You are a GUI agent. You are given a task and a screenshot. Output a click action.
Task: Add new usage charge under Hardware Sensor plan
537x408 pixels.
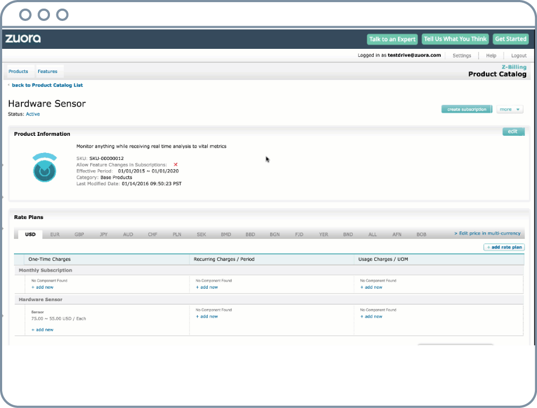[x=373, y=317]
